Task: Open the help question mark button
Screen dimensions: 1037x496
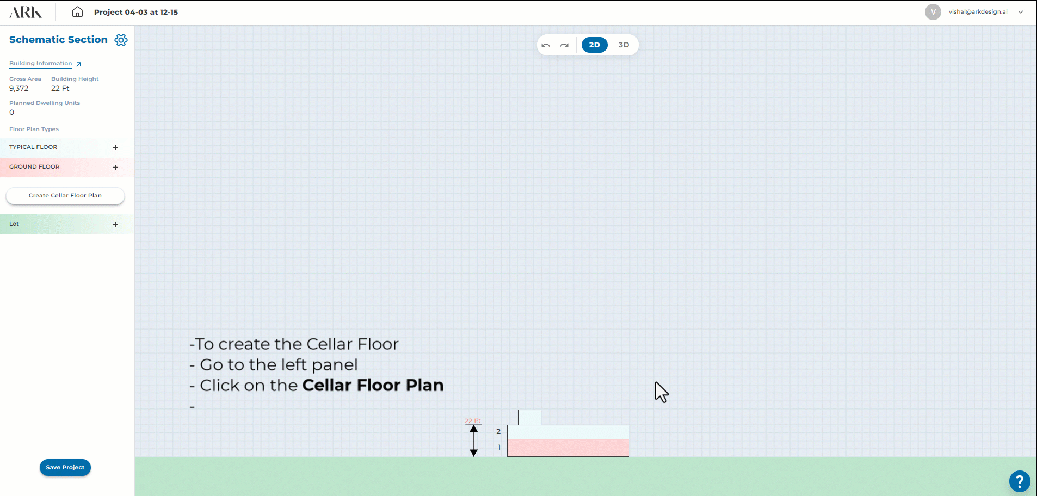Action: coord(1019,481)
